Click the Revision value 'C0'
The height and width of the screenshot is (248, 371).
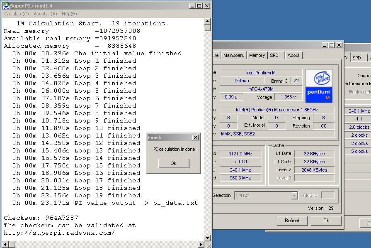click(324, 126)
